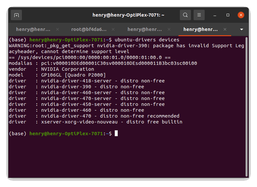Expand the tab list dropdown arrow

tap(241, 30)
